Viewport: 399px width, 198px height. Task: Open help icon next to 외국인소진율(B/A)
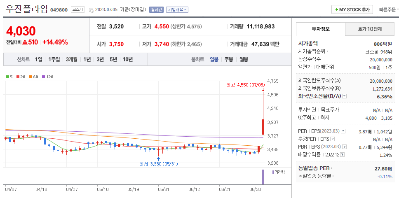345,96
